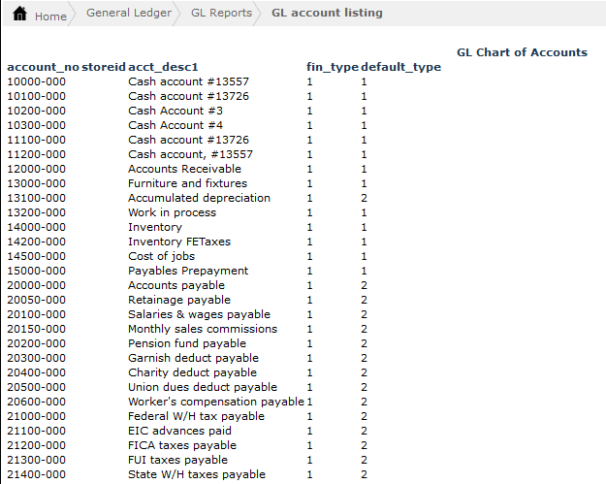606x484 pixels.
Task: Select GL account listing breadcrumb
Action: pyautogui.click(x=327, y=13)
